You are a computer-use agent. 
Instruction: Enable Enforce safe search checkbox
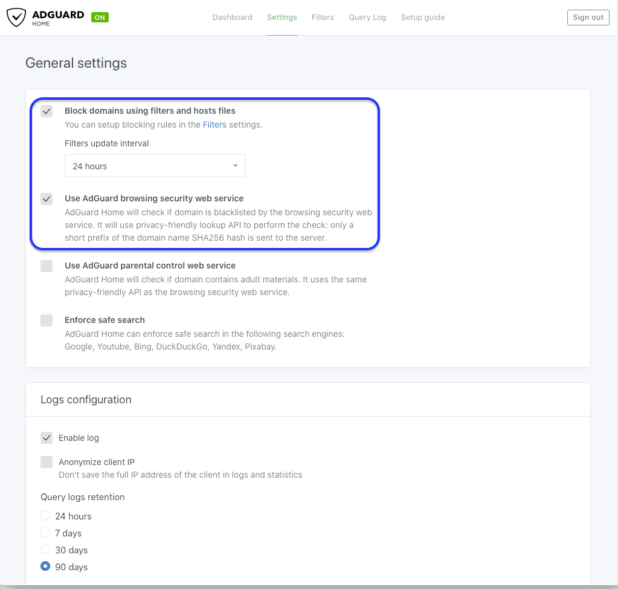pos(47,321)
